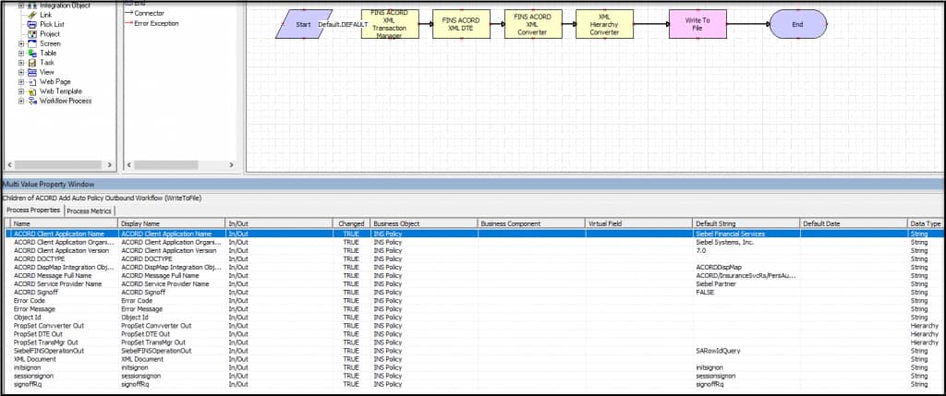
Task: Sort by the In/Out column header
Action: point(278,223)
